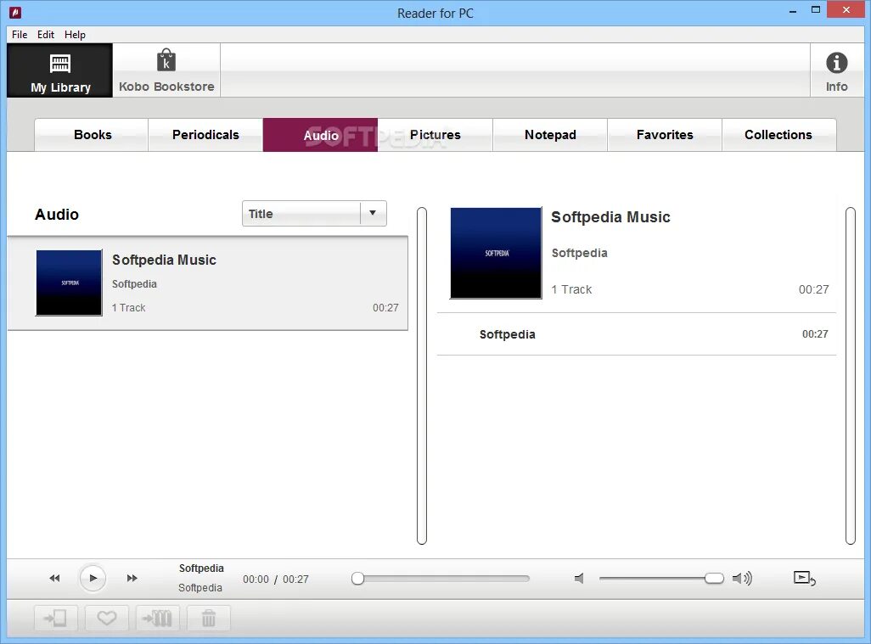Play the Softpedia track
Viewport: 871px width, 644px height.
click(93, 579)
